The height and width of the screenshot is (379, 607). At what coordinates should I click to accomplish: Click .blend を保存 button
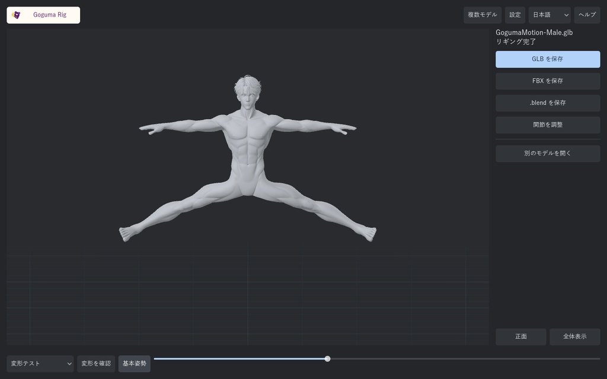point(548,103)
